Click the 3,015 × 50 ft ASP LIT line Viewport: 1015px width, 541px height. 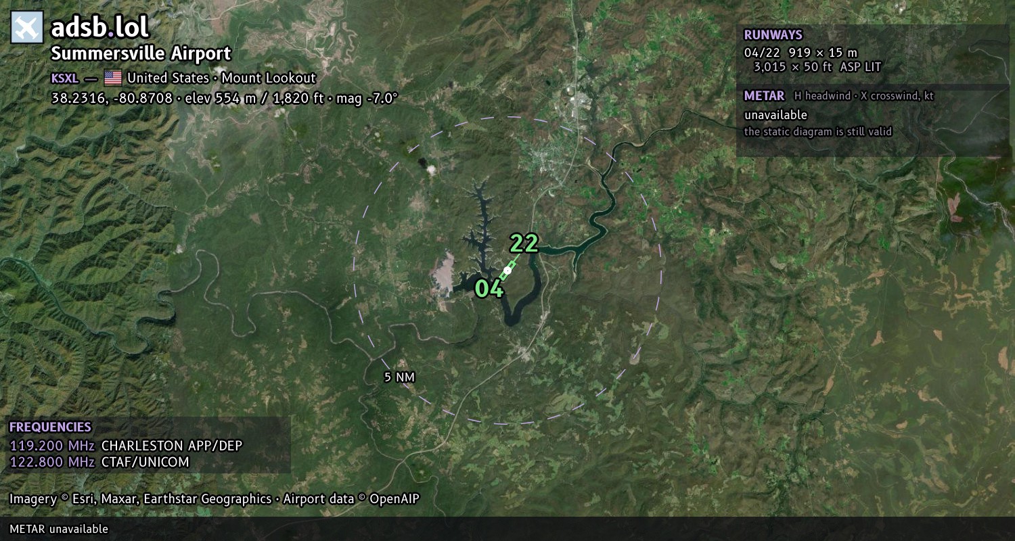point(817,67)
